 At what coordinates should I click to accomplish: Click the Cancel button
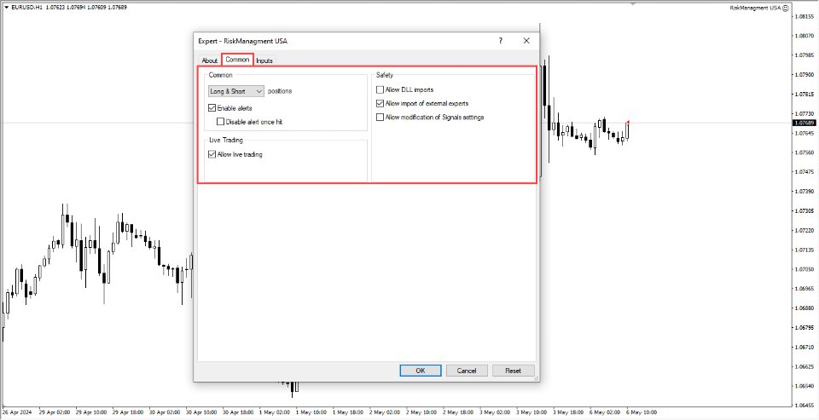point(467,371)
